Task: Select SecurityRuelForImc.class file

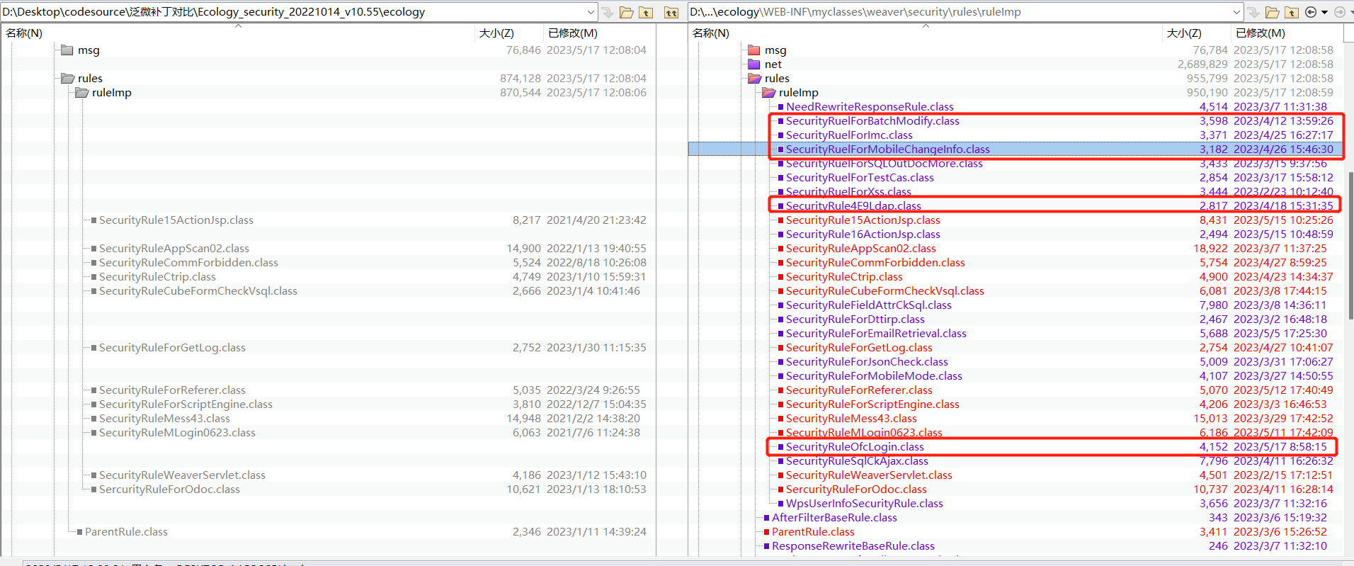Action: 849,135
